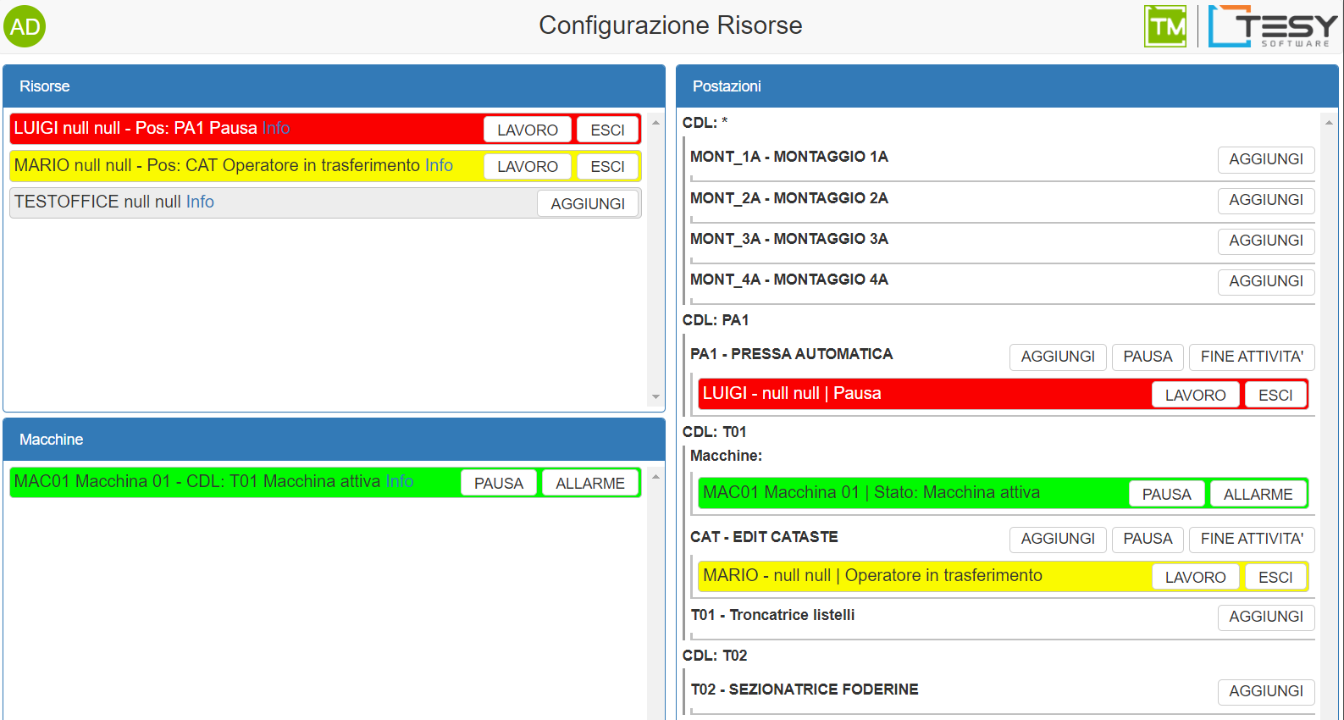Set LUIGI to LAVORO in Risorse list
The width and height of the screenshot is (1344, 720).
[x=527, y=130]
